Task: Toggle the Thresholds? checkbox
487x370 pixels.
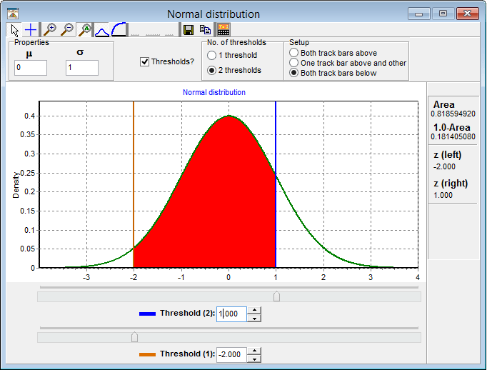Action: (x=145, y=62)
